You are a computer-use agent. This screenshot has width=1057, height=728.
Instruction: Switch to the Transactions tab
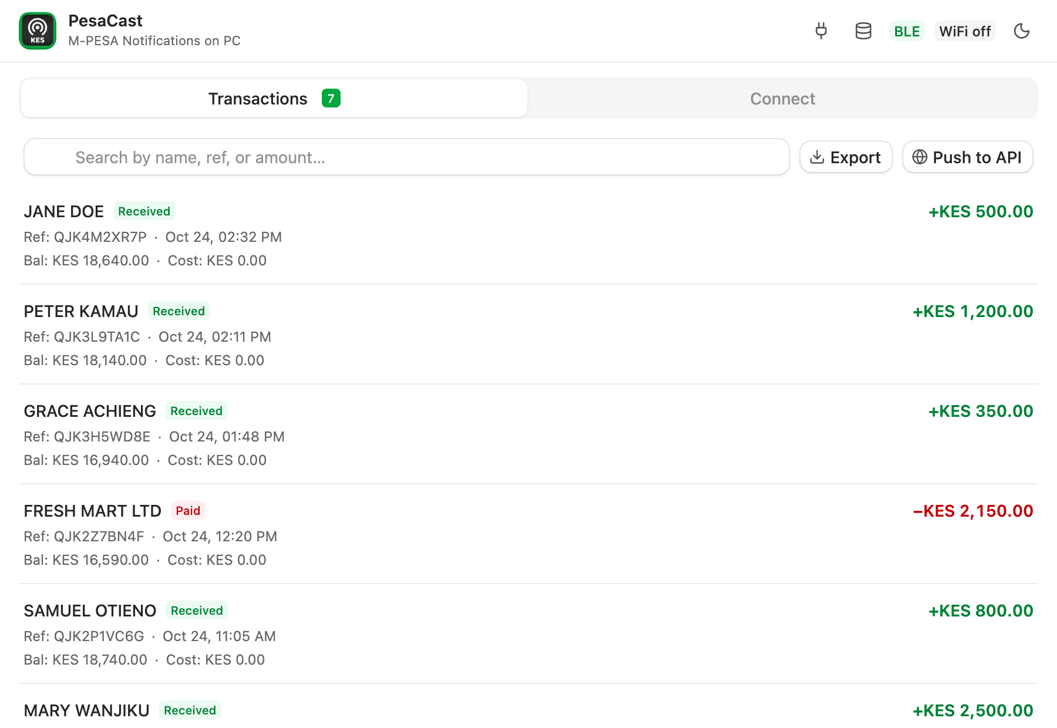click(274, 98)
